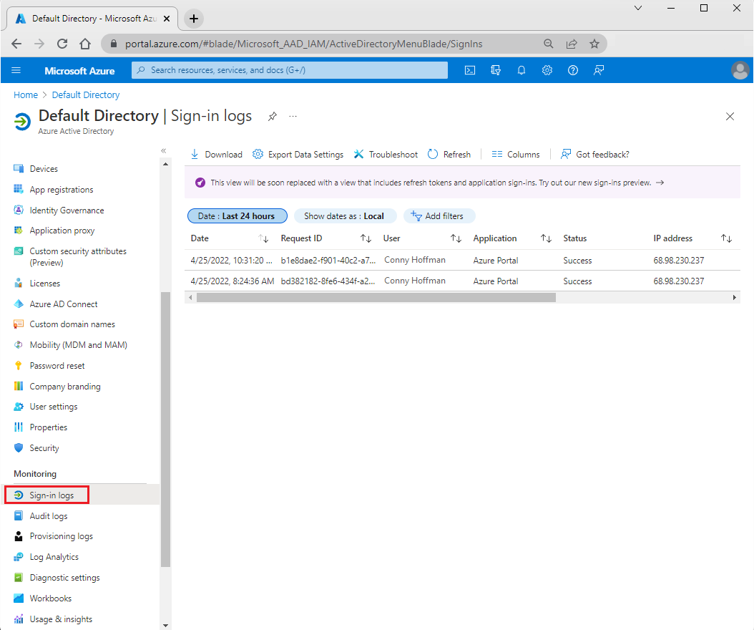
Task: Pin the Sign-in logs blade
Action: pyautogui.click(x=272, y=116)
